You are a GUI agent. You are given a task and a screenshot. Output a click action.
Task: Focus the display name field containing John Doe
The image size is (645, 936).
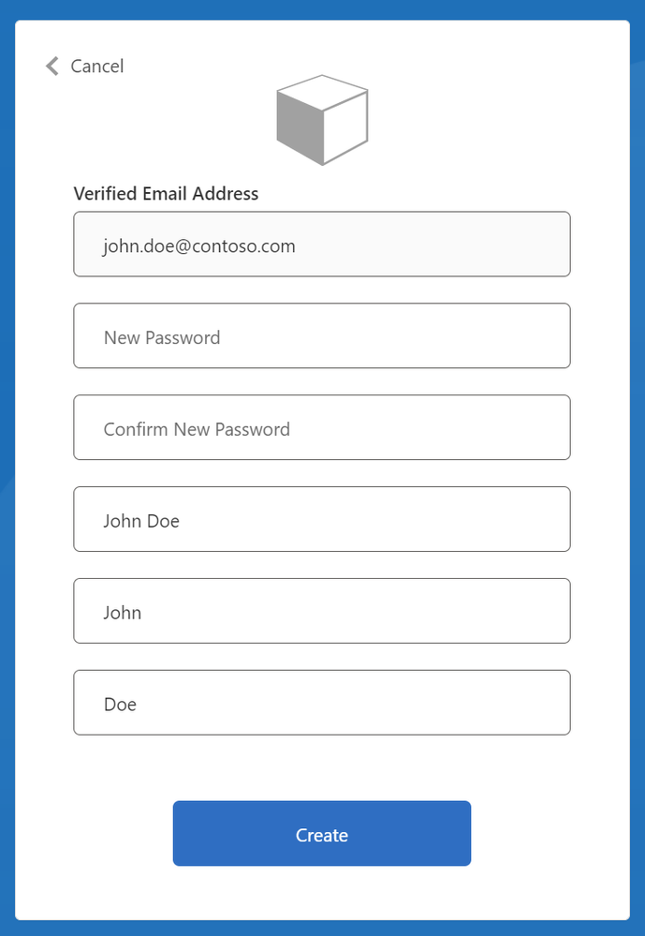(x=322, y=519)
